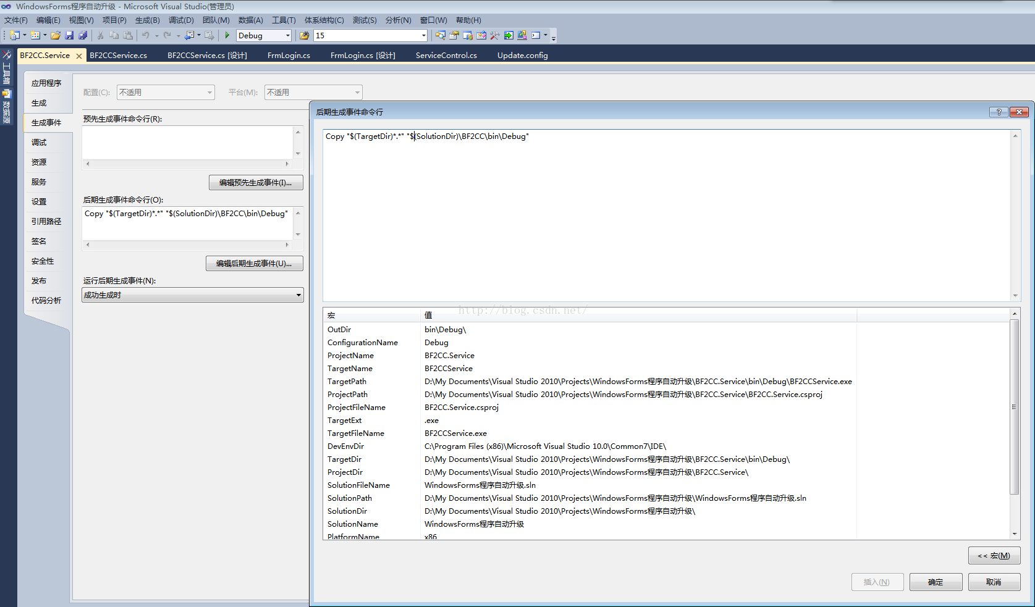Click the 编辑预先生成事件 button
The height and width of the screenshot is (607, 1035).
click(x=256, y=182)
